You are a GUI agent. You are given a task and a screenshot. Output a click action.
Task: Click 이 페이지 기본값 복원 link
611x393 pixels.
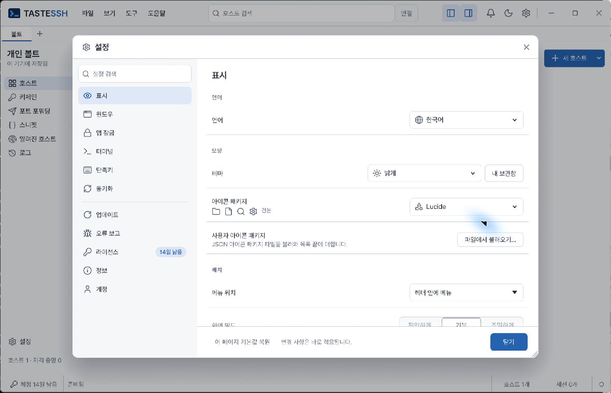click(242, 342)
